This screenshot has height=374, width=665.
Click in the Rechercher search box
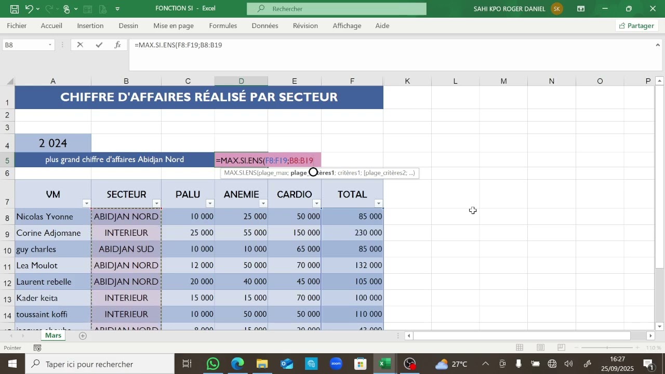337,9
